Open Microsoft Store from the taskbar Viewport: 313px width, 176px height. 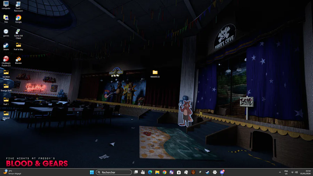pyautogui.click(x=179, y=172)
